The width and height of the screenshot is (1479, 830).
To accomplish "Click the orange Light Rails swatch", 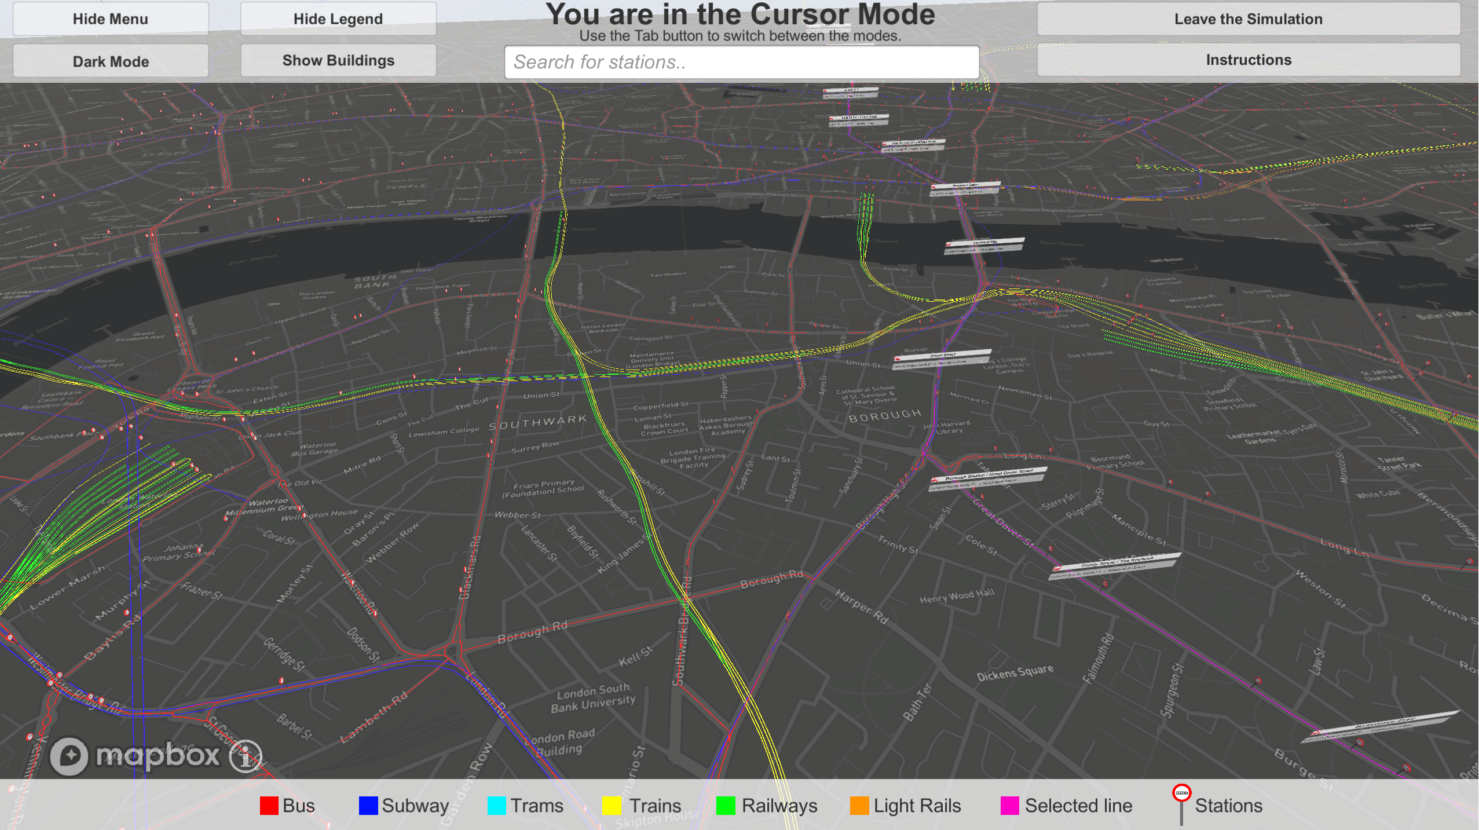I will (859, 806).
